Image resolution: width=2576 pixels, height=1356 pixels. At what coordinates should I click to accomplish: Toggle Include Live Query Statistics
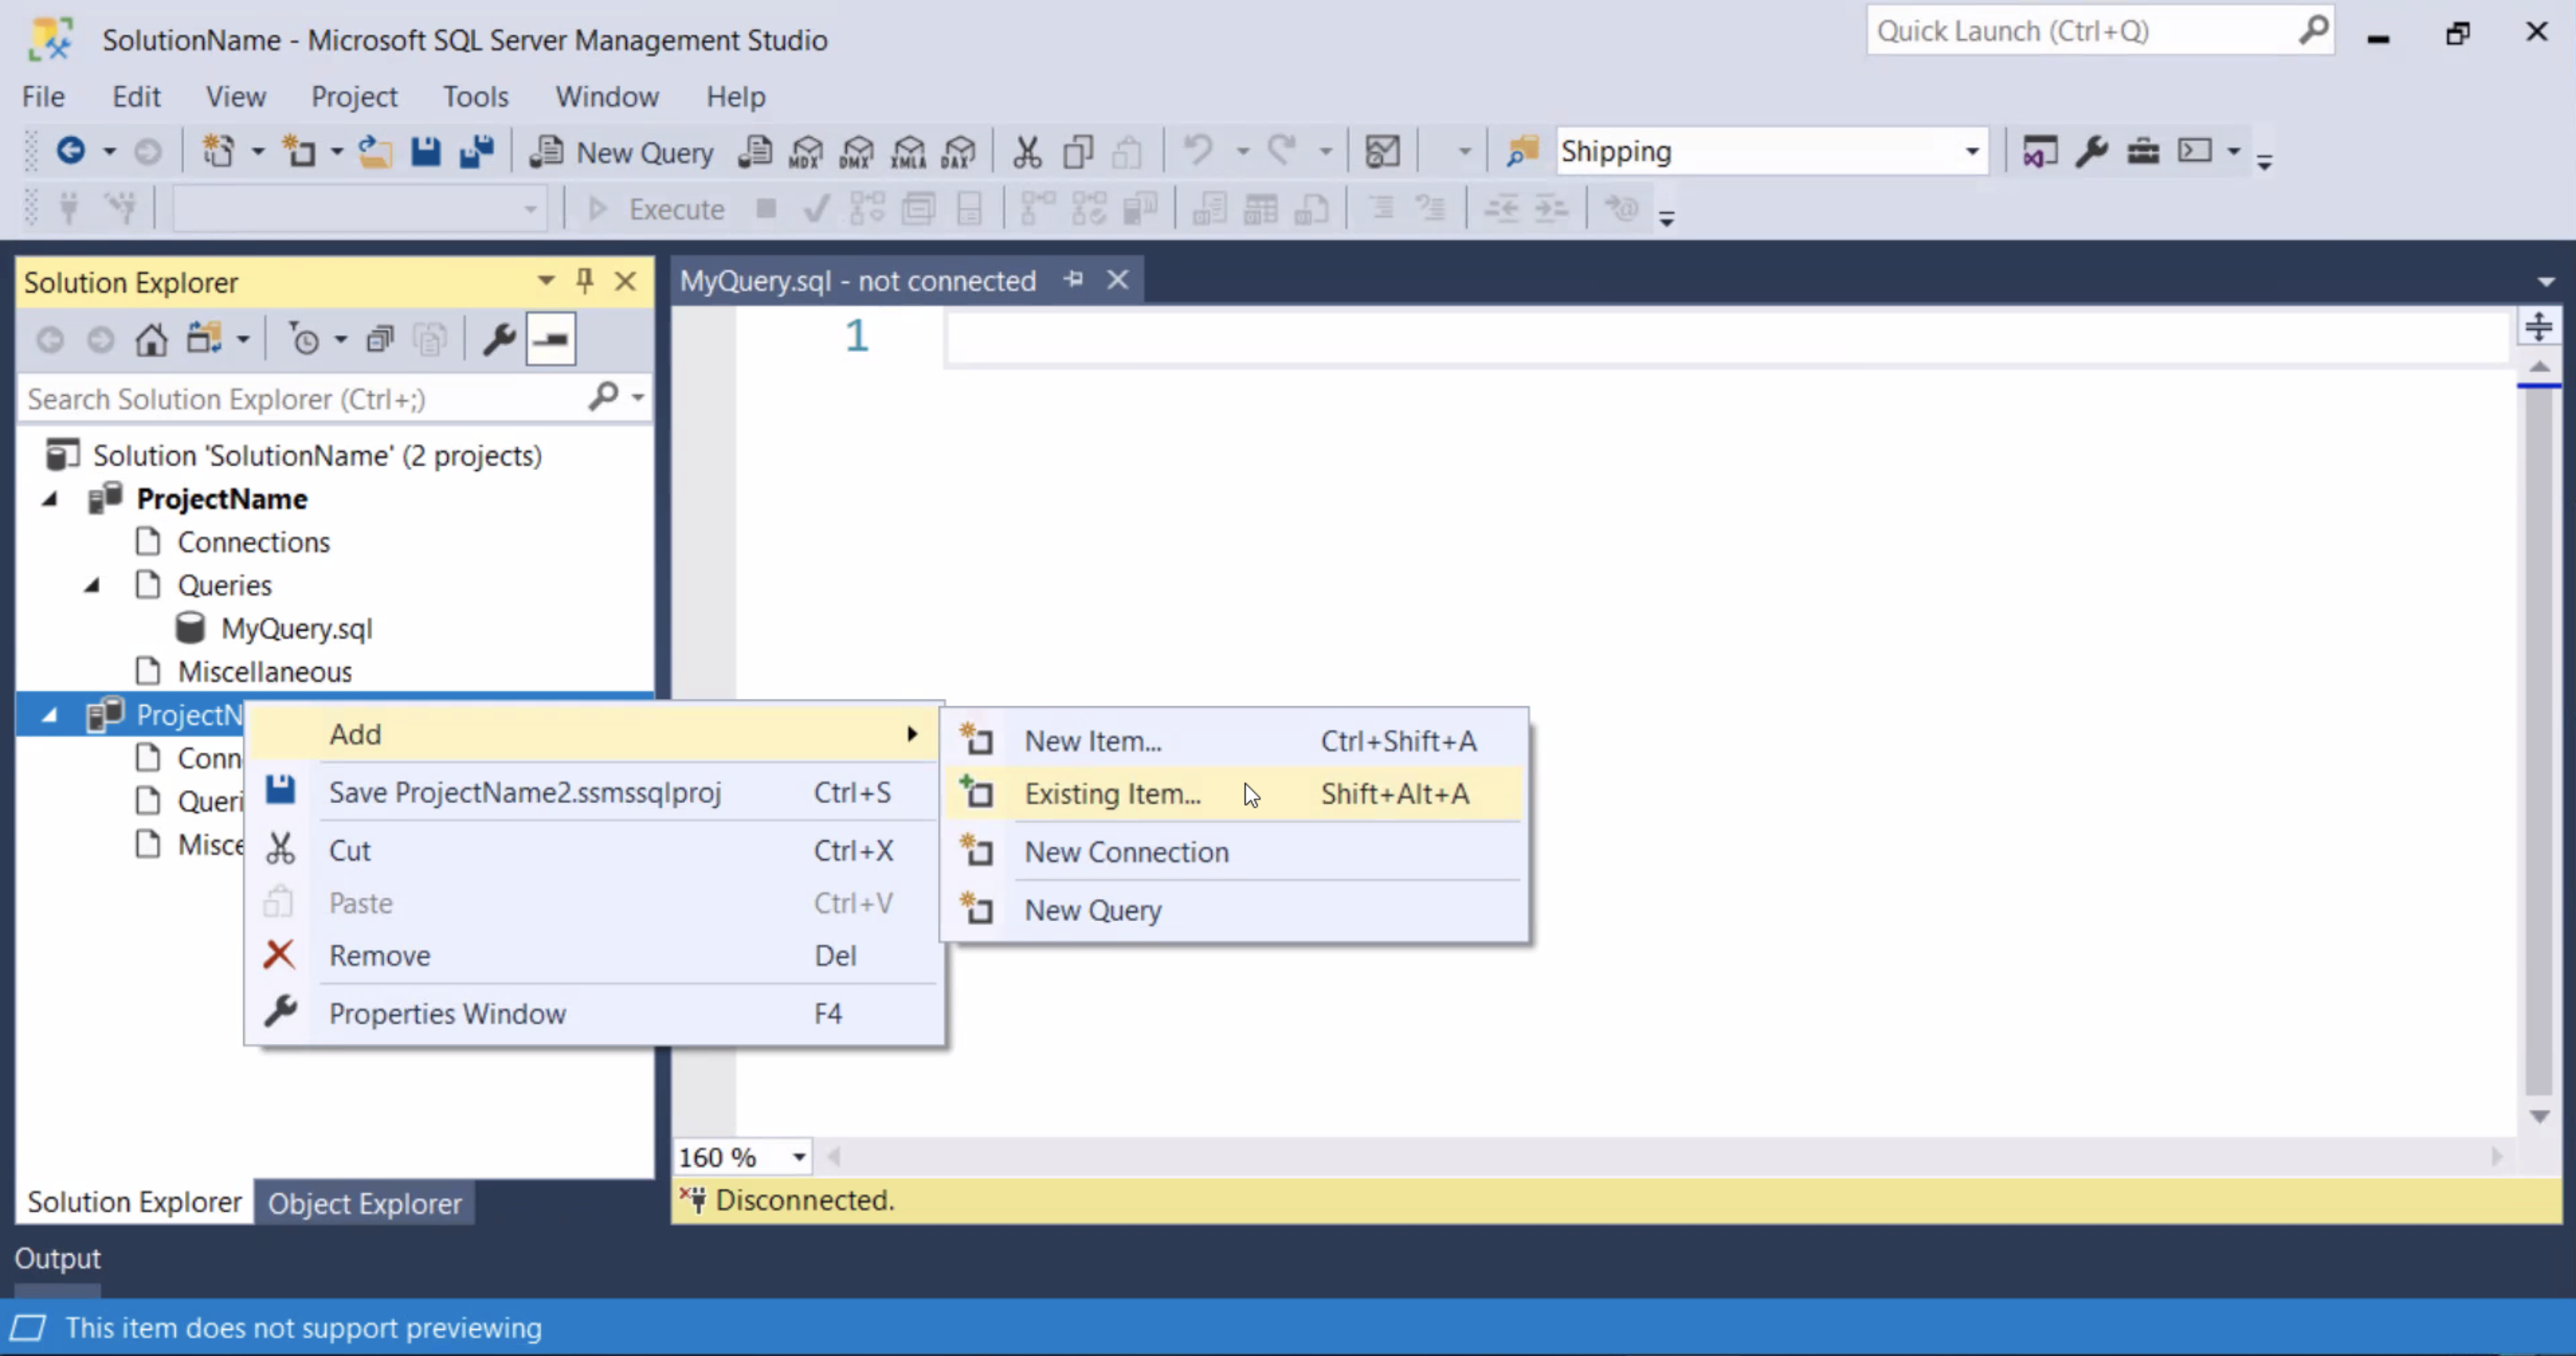click(1089, 208)
